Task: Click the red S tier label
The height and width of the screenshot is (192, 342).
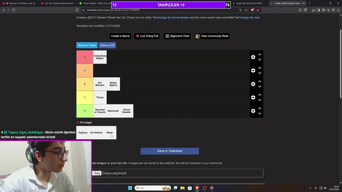Action: (x=85, y=57)
